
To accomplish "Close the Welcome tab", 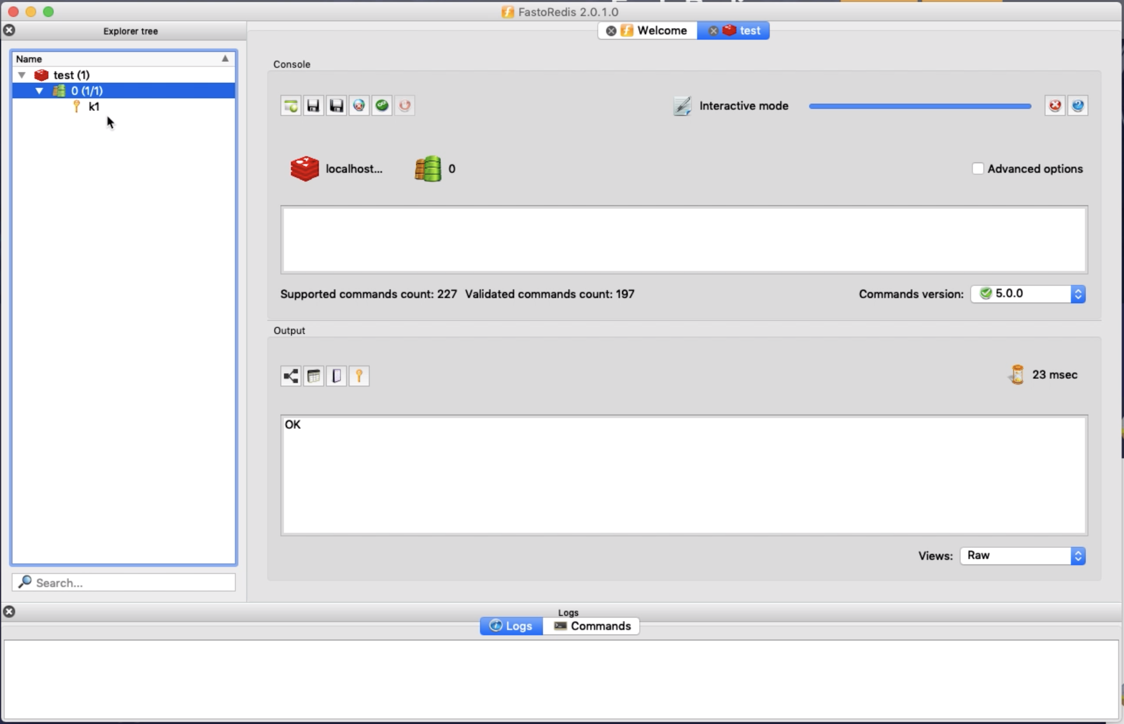I will 611,31.
